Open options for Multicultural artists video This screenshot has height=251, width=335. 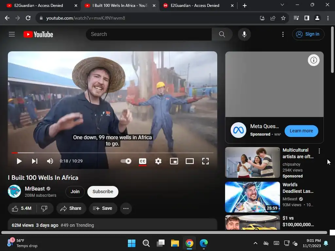319,151
